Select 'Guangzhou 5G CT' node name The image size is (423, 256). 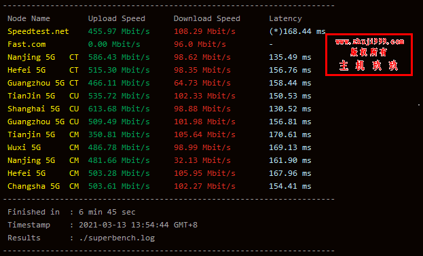click(x=43, y=83)
